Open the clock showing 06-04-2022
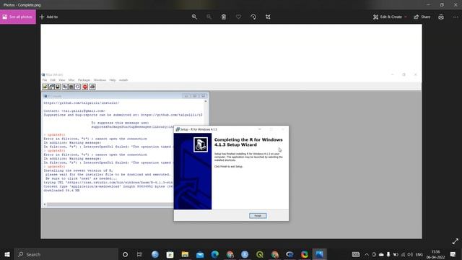This screenshot has width=462, height=260. [435, 254]
